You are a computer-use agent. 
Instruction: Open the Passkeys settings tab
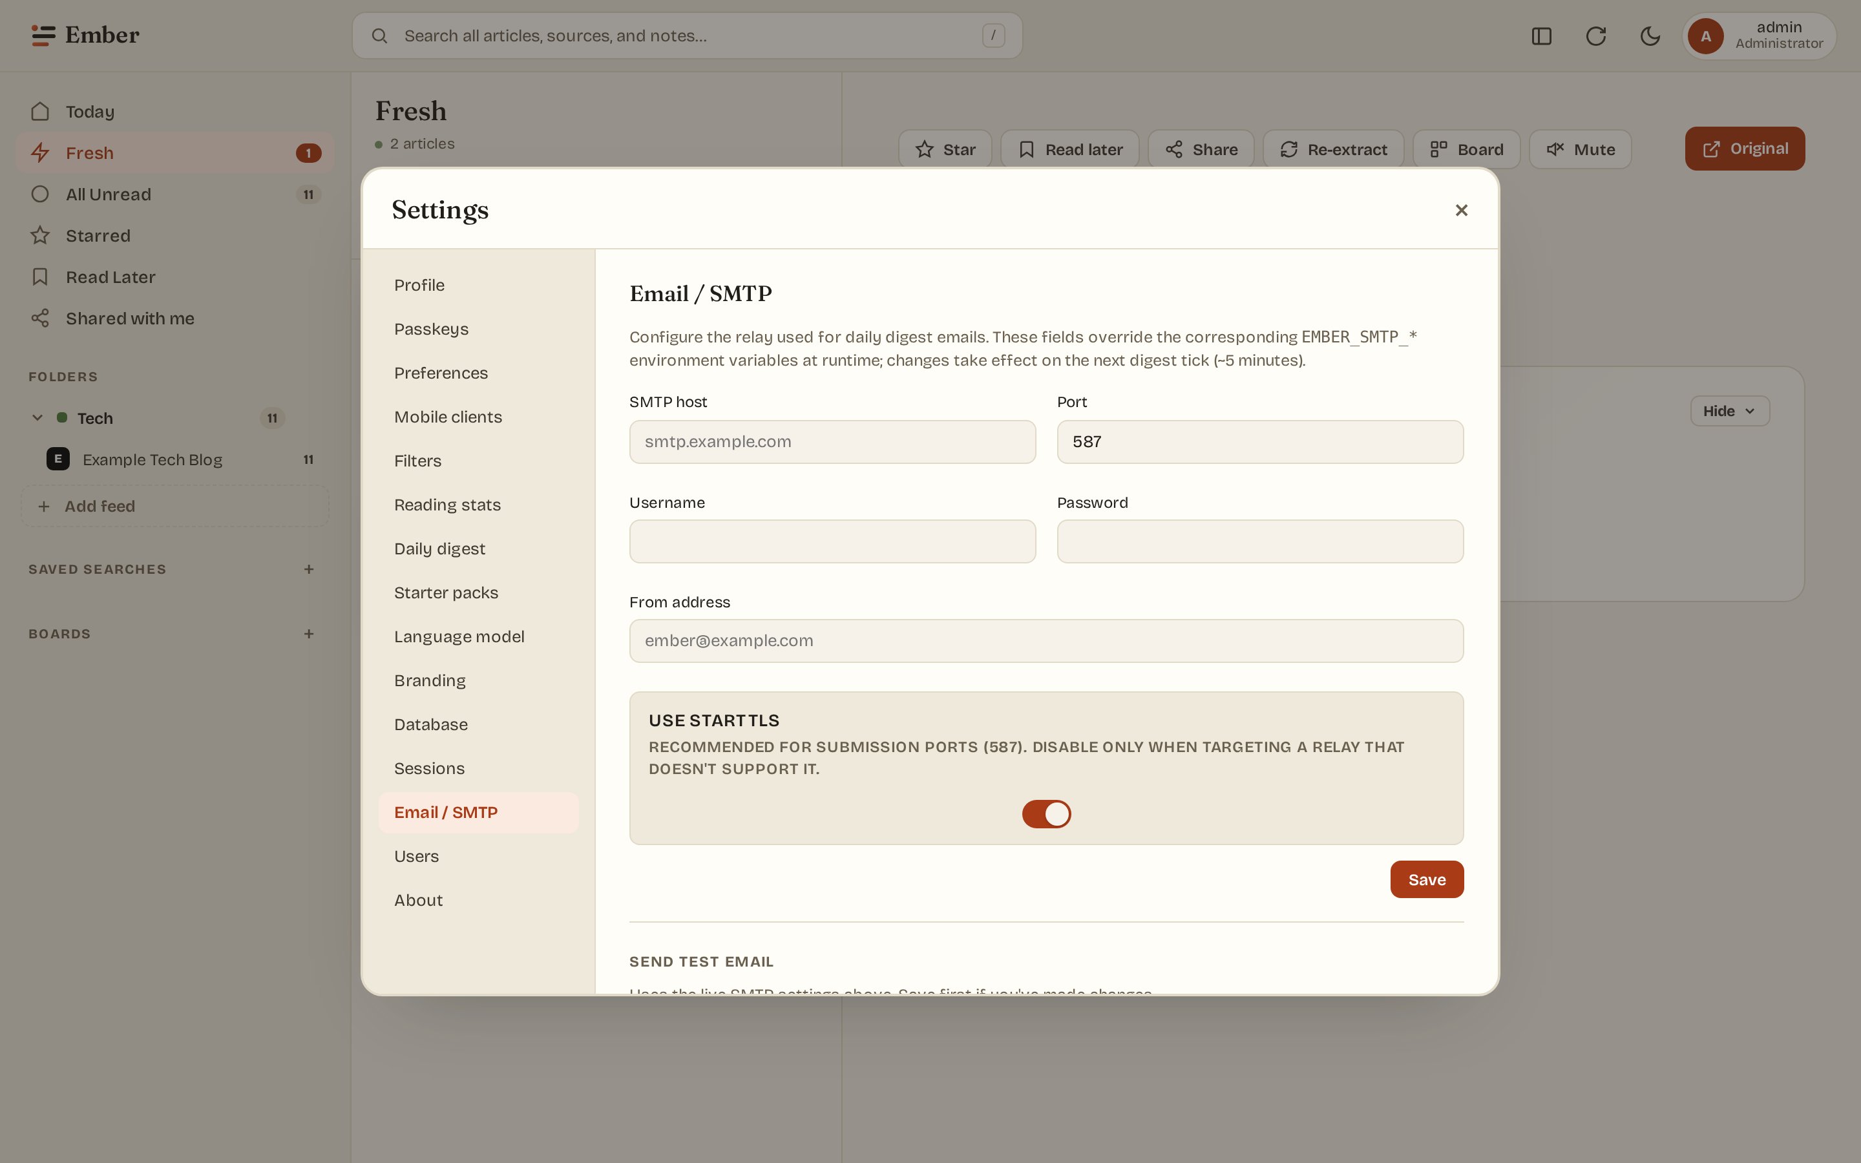click(478, 330)
